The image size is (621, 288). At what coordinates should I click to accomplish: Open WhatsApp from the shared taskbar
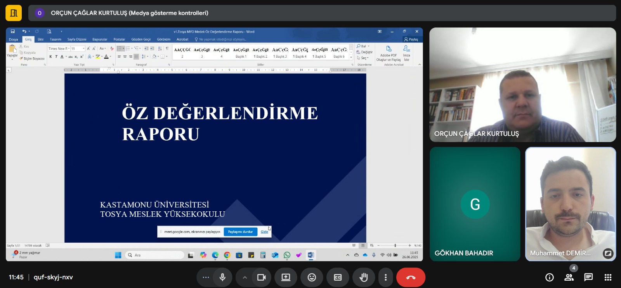click(x=287, y=255)
